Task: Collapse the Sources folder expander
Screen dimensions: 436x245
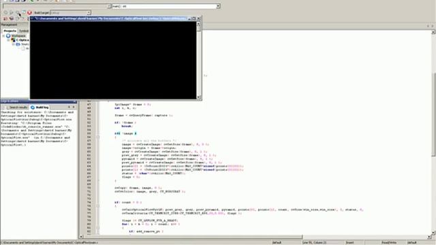Action: (x=13, y=44)
